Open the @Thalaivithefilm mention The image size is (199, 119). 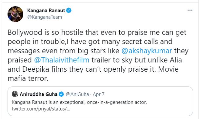(62, 60)
